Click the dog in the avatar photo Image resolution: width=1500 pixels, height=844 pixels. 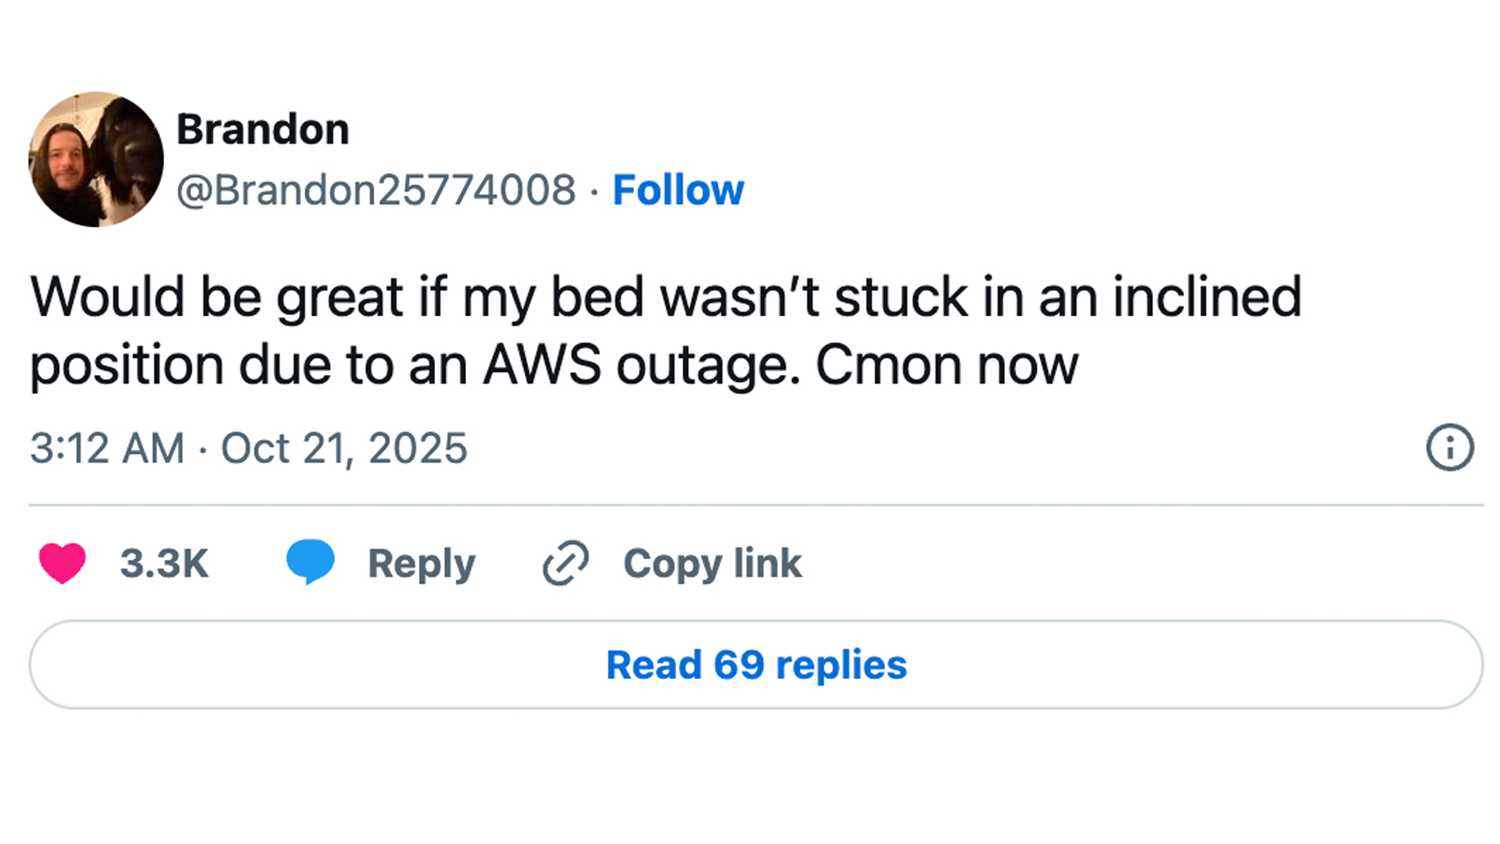coord(129,150)
